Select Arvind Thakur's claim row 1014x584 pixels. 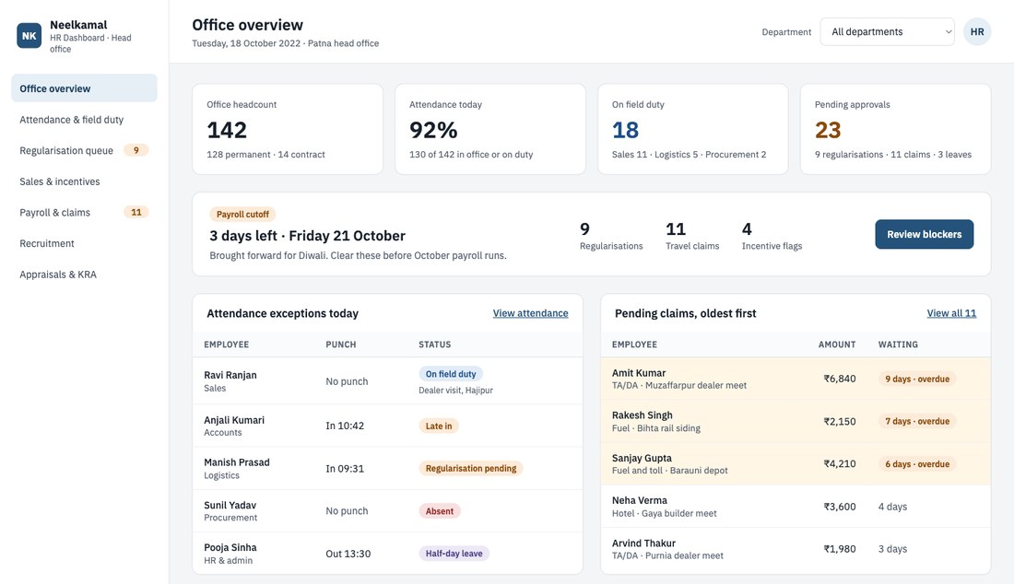[x=796, y=549]
